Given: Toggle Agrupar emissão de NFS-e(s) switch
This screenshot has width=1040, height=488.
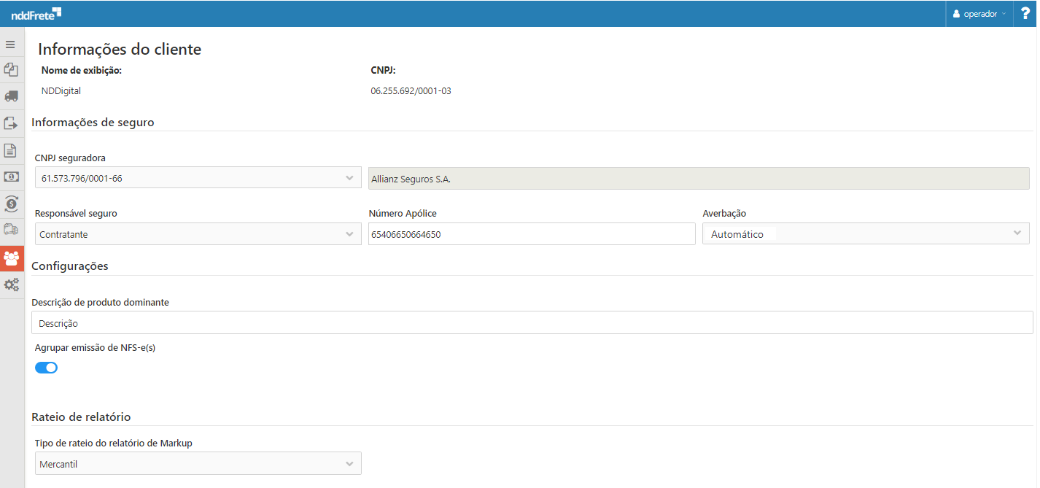Looking at the screenshot, I should (x=46, y=368).
